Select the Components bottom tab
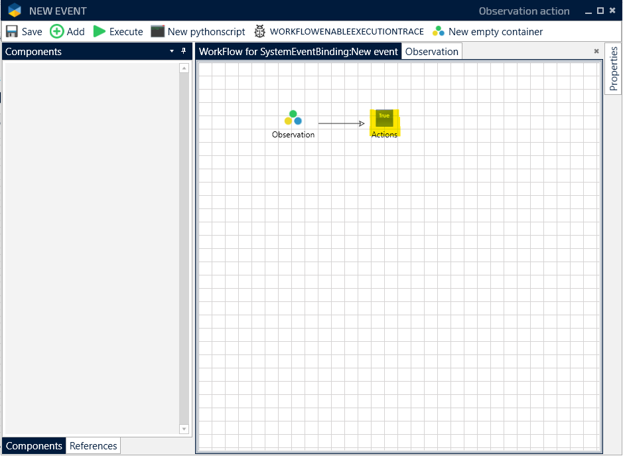Screen dimensions: 623x456 (34, 446)
